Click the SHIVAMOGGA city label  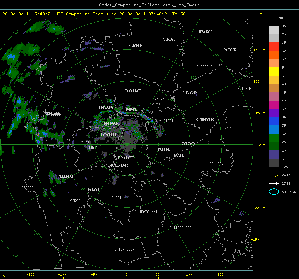click(x=124, y=249)
